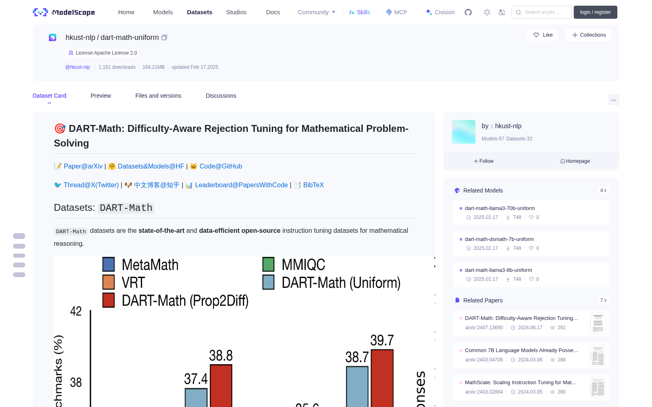The image size is (652, 407).
Task: Follow hkust-nlp organization
Action: click(x=484, y=161)
